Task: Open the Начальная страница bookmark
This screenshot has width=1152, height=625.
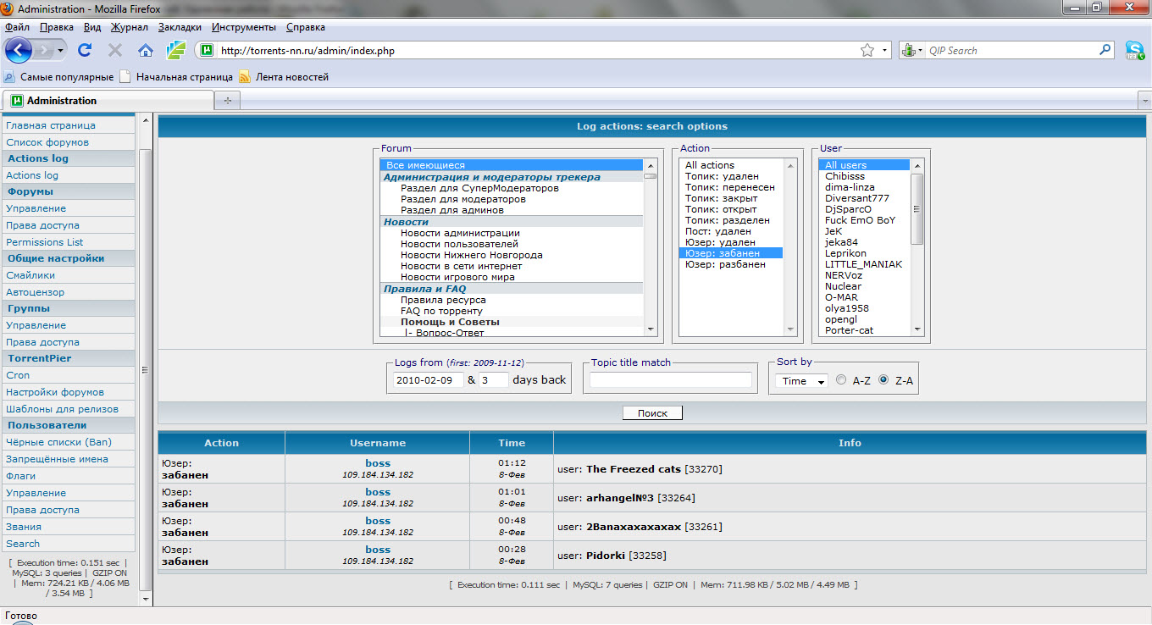Action: (x=176, y=77)
